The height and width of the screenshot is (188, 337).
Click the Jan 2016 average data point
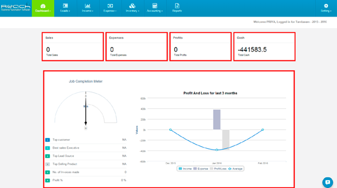click(217, 150)
